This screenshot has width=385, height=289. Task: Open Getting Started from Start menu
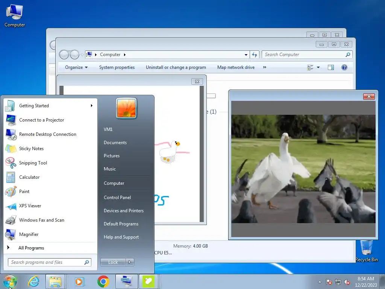[50, 106]
